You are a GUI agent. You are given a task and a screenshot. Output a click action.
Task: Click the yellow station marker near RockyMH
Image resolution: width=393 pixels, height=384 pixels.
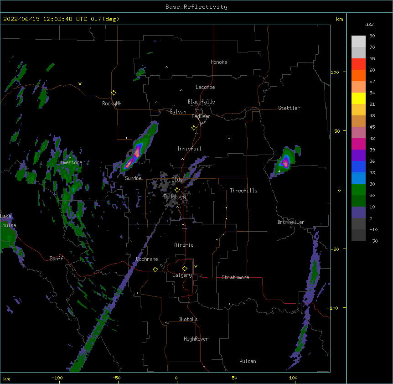click(114, 93)
